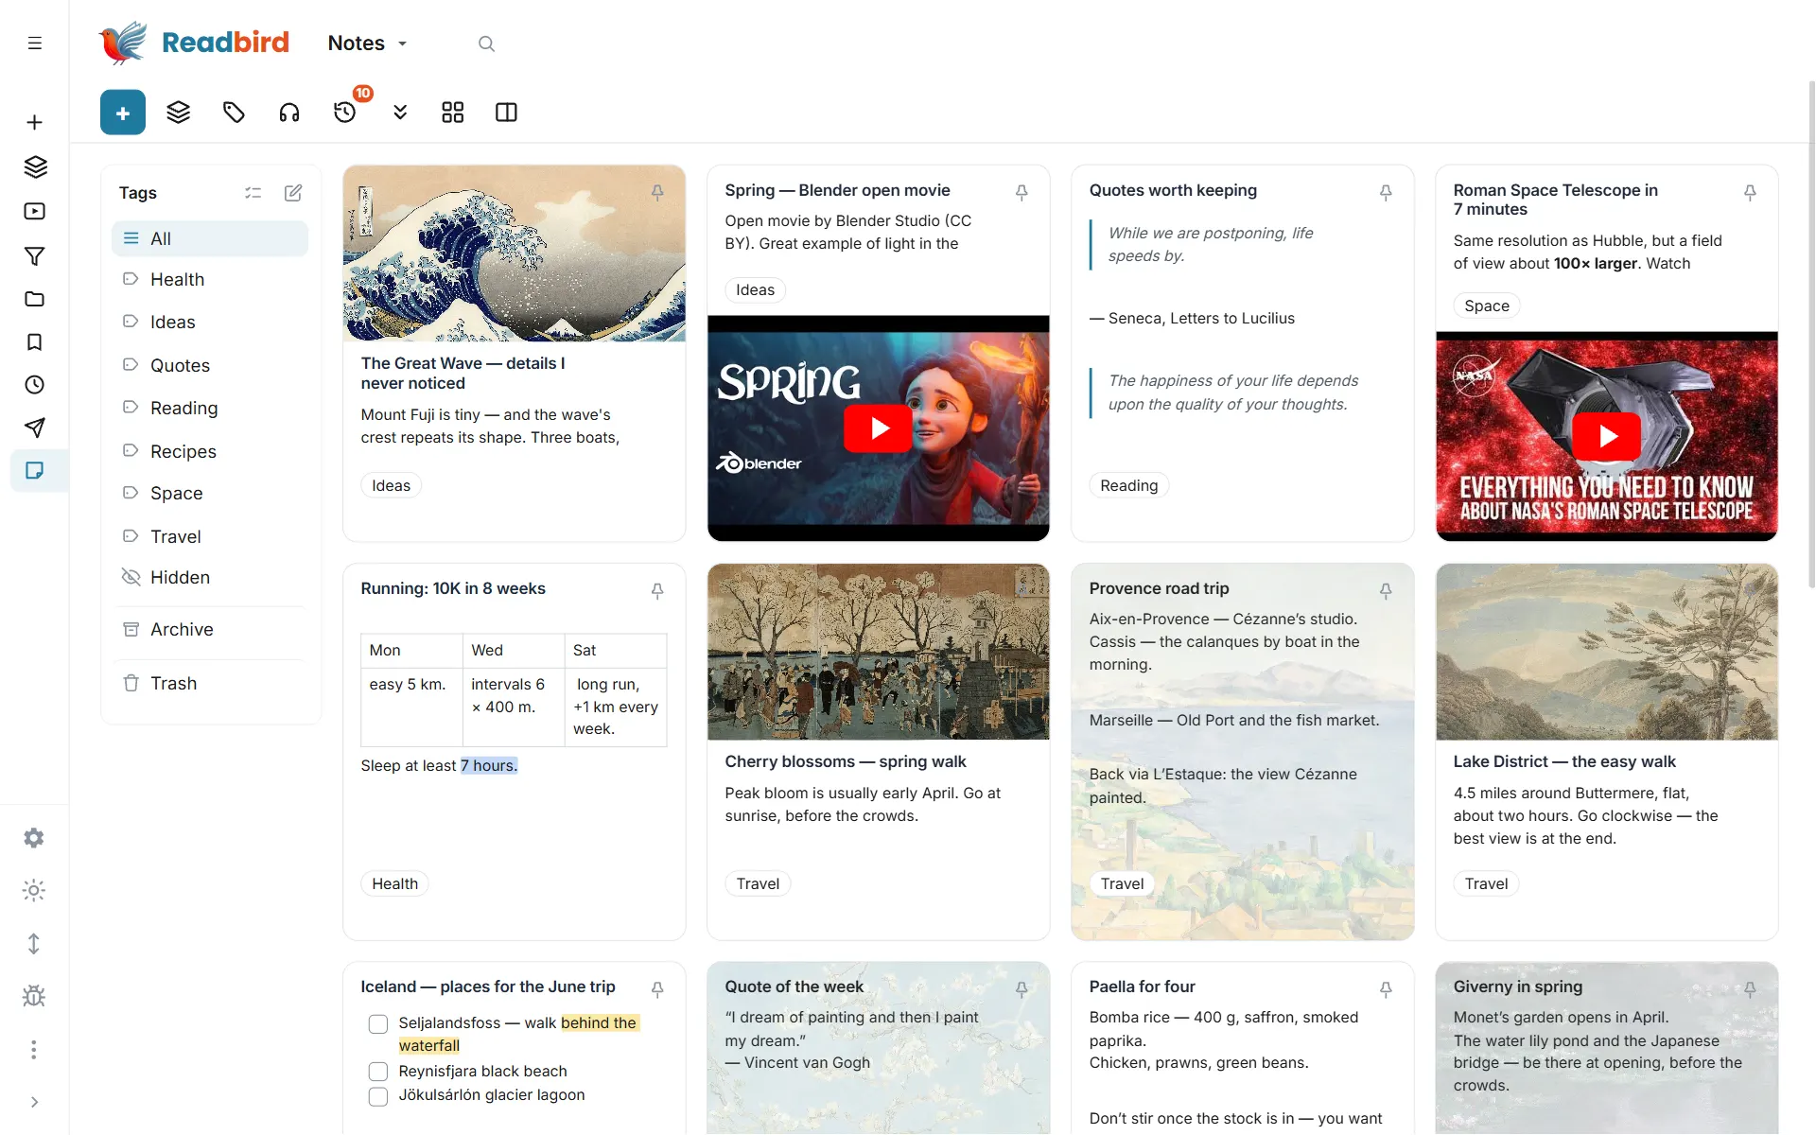Open the hamburger menu icon
1816x1135 pixels.
[x=35, y=44]
